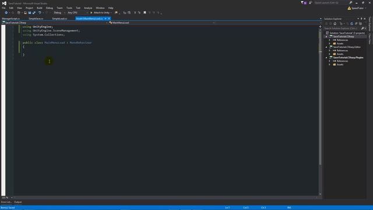The image size is (373, 210).
Task: Switch to the SimpleLoad.cs tab
Action: [59, 19]
